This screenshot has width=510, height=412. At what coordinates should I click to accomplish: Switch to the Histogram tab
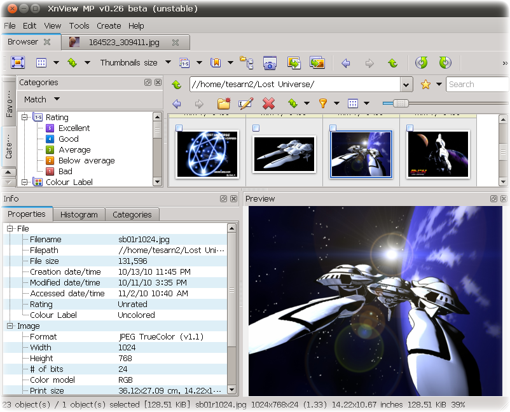tap(79, 215)
